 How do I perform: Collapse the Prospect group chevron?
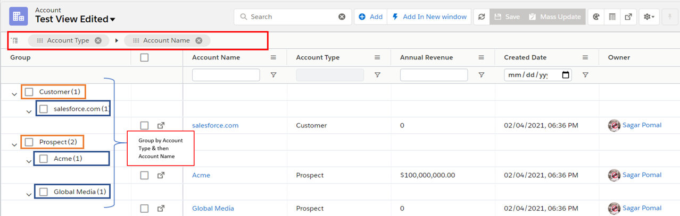point(14,144)
